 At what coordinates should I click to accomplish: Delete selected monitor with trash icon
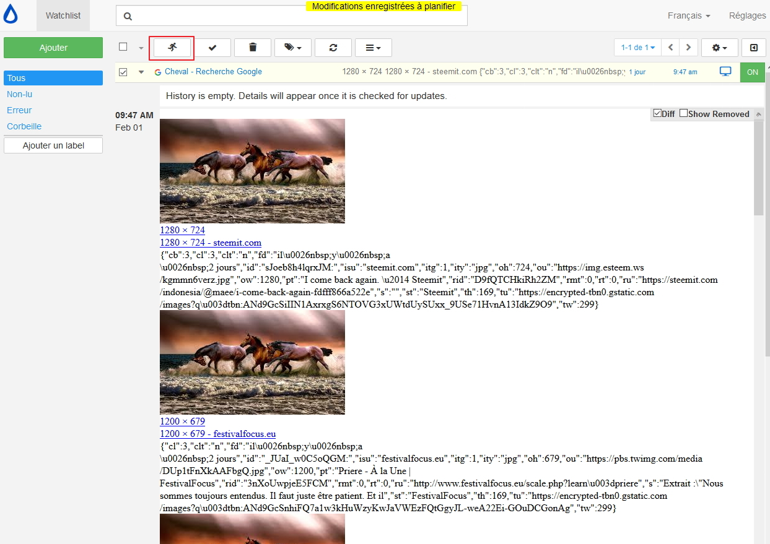(253, 48)
